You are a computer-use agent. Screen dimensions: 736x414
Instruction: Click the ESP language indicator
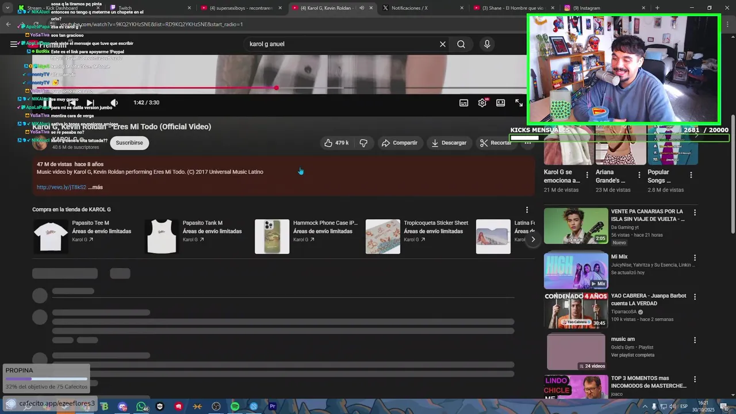point(684,407)
